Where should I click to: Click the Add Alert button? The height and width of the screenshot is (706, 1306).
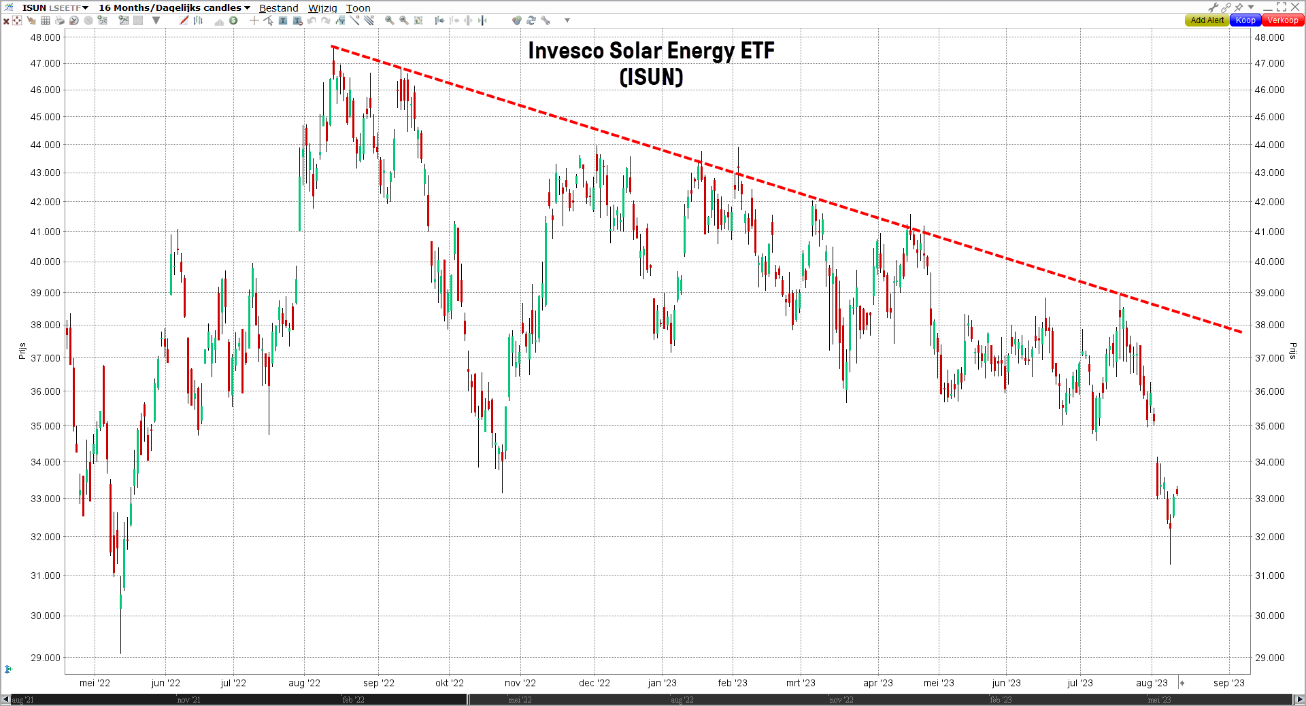point(1207,20)
